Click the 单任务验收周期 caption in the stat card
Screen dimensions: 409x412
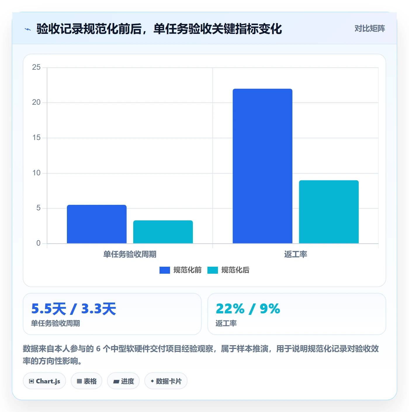[56, 323]
